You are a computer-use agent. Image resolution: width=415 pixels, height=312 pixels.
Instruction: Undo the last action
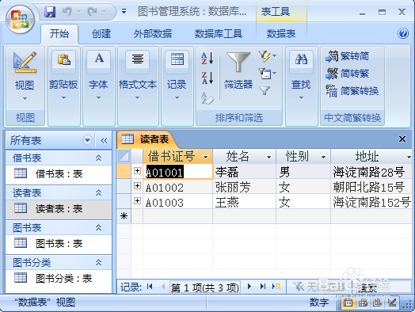pyautogui.click(x=67, y=12)
